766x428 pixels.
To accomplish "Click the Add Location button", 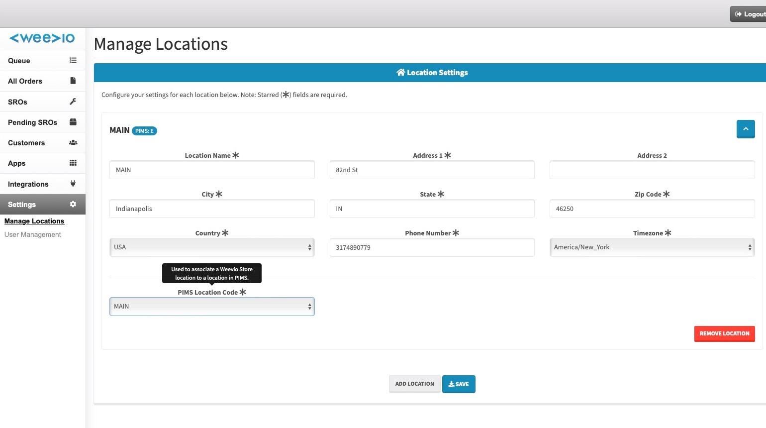I will click(414, 384).
